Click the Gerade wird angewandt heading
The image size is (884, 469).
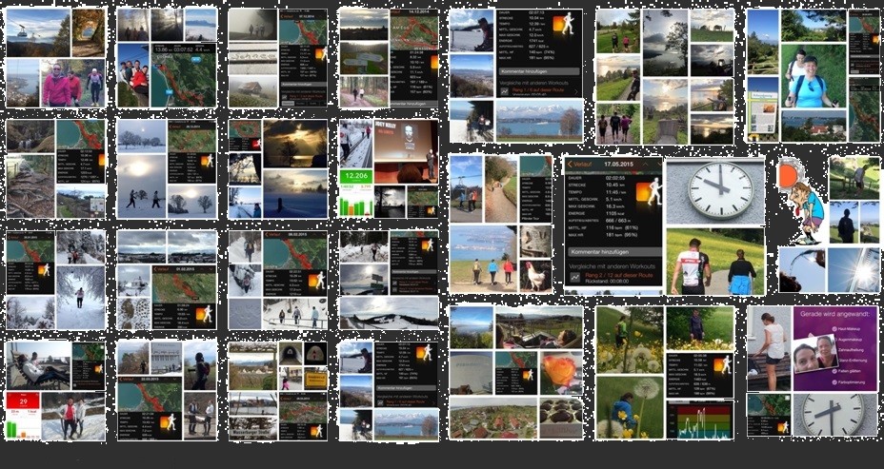(x=834, y=314)
